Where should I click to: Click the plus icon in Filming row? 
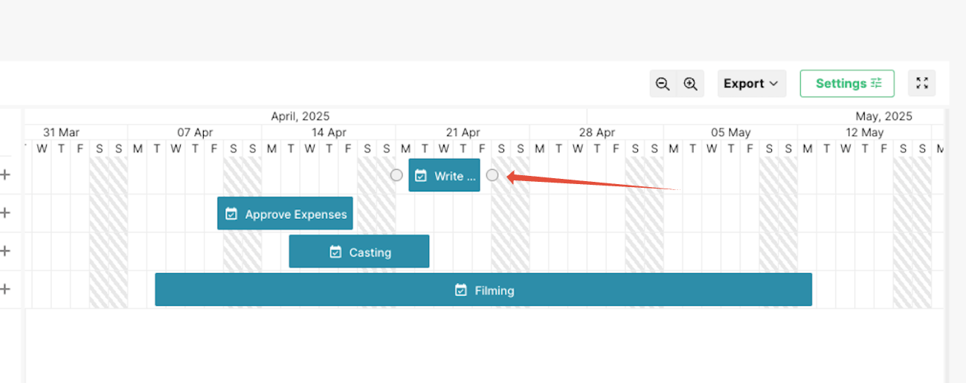pyautogui.click(x=6, y=289)
